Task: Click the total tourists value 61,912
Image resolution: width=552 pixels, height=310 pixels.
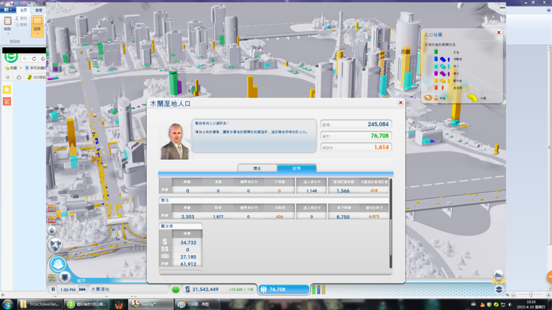Action: coord(188,264)
